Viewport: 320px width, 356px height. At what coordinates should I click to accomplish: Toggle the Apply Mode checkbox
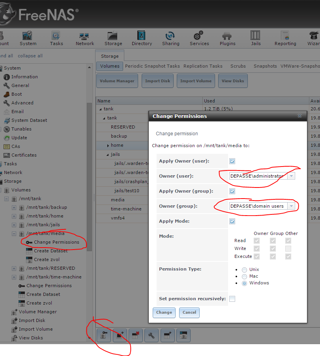[232, 222]
